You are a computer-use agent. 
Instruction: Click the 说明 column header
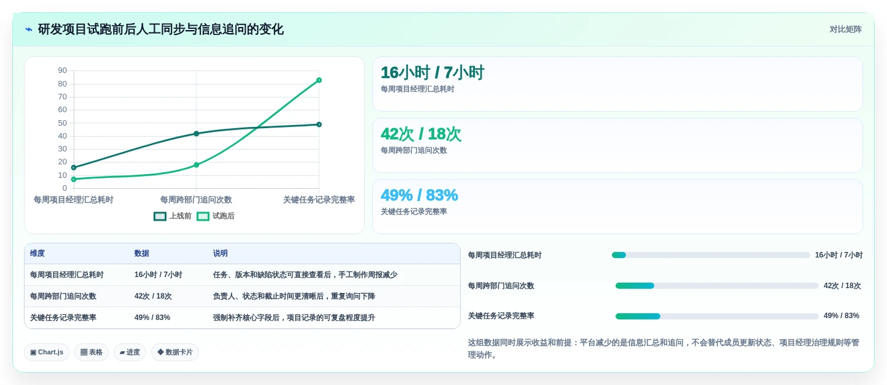click(x=221, y=253)
